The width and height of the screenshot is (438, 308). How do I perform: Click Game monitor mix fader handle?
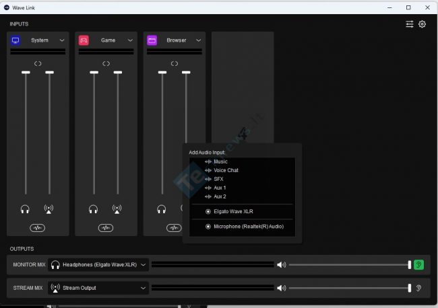94,73
